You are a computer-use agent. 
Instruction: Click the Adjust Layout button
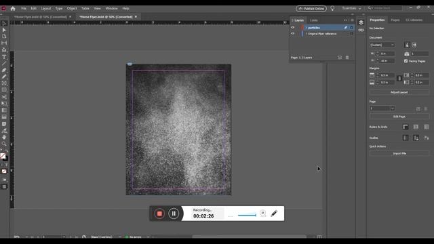click(399, 92)
